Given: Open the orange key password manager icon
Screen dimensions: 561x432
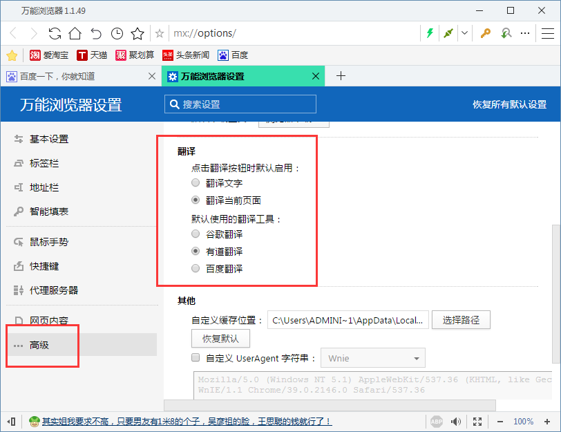Looking at the screenshot, I should pyautogui.click(x=485, y=32).
